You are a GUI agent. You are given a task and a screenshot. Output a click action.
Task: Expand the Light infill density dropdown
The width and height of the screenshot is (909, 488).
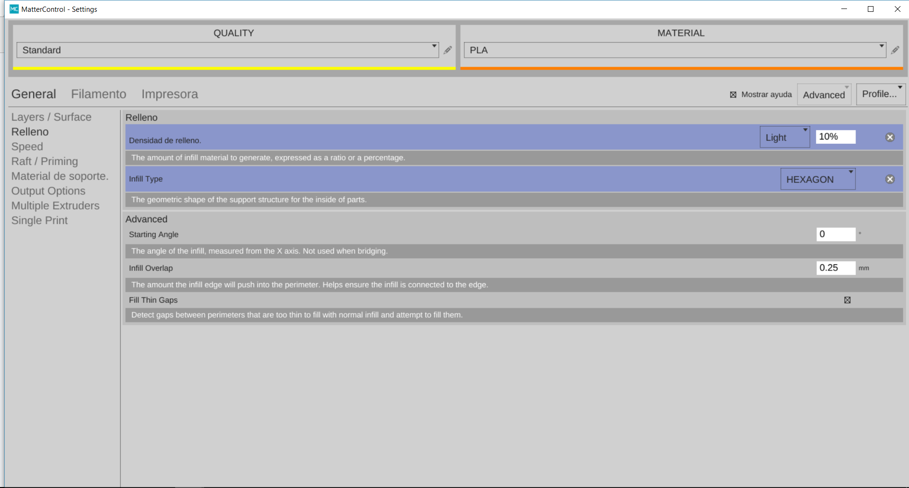tap(784, 137)
